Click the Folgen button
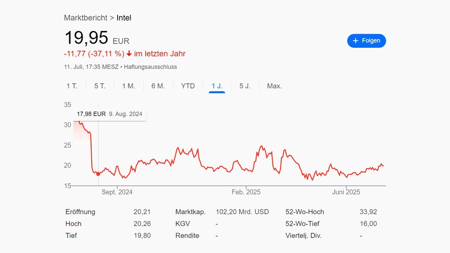 (367, 41)
